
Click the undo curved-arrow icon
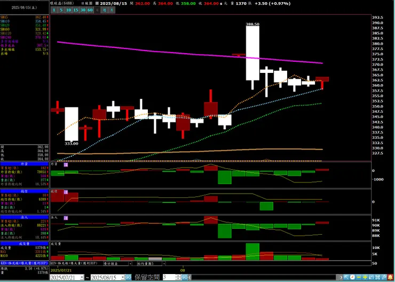[x=372, y=277]
